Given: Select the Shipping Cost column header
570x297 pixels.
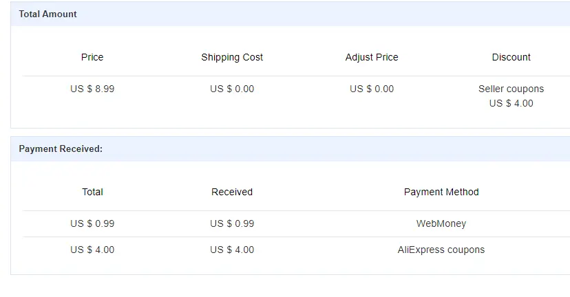Looking at the screenshot, I should tap(232, 57).
